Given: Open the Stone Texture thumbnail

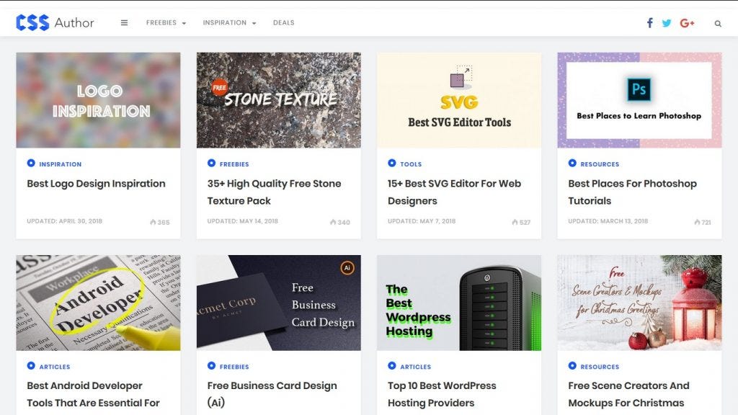Looking at the screenshot, I should click(x=279, y=100).
